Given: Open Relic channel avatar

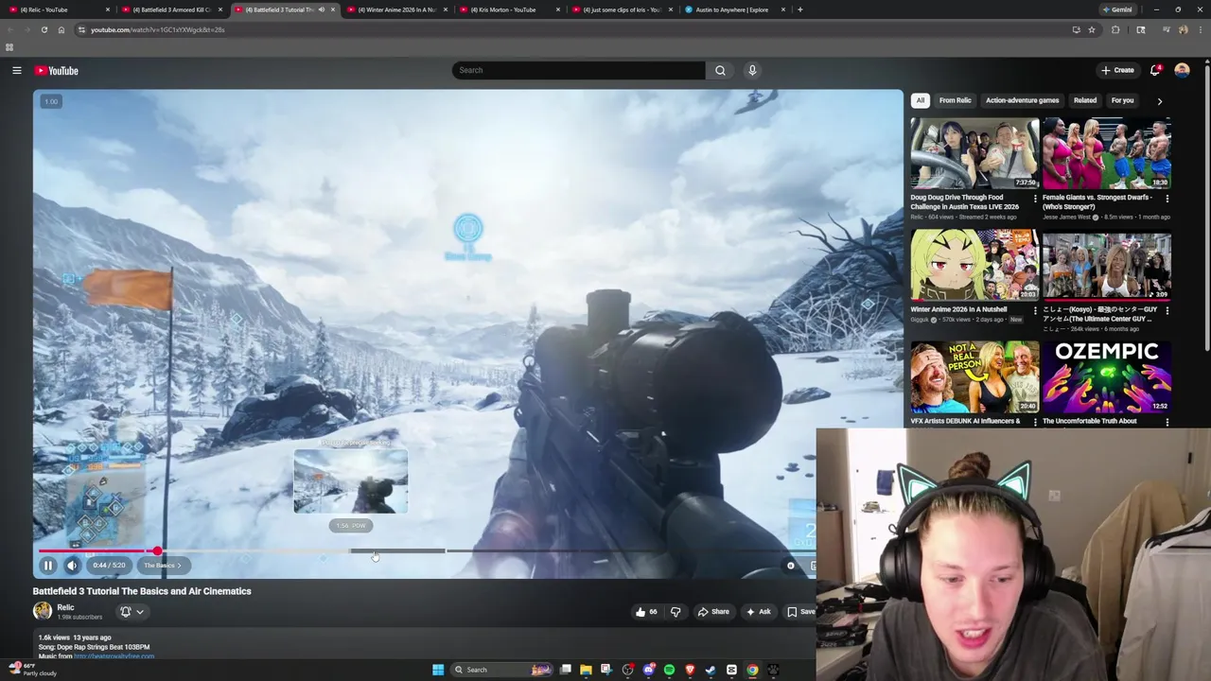Looking at the screenshot, I should click(43, 611).
